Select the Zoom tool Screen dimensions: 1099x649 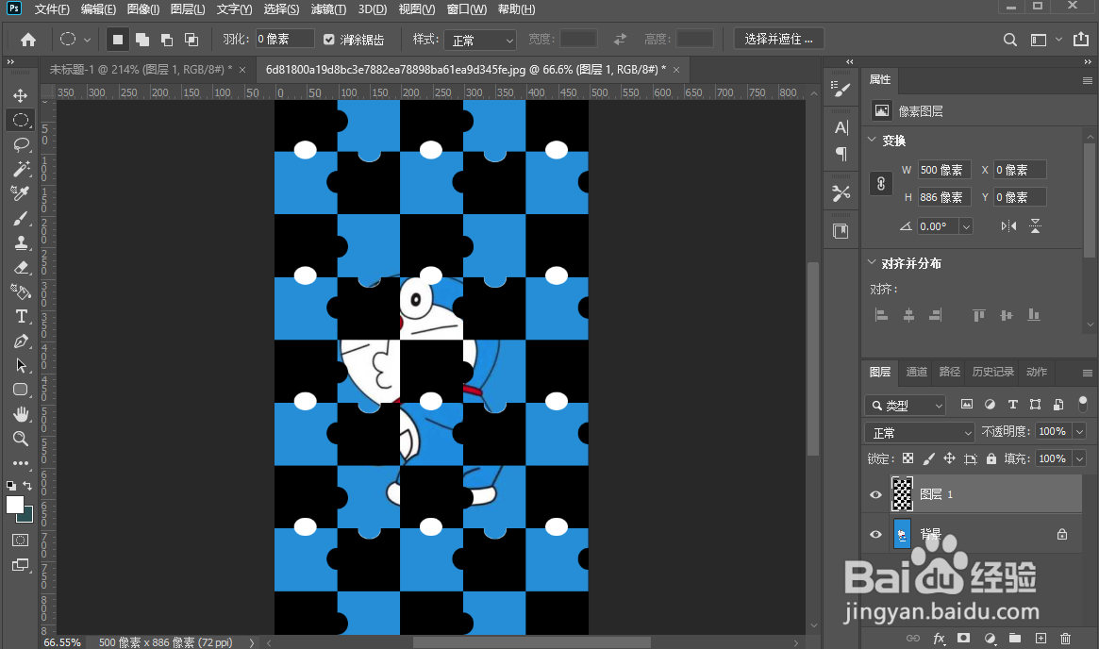(21, 439)
